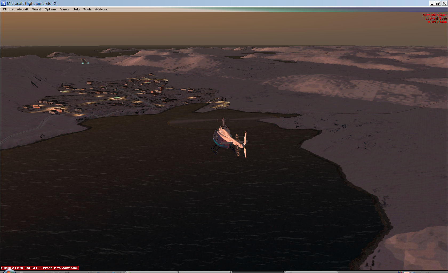The width and height of the screenshot is (448, 273).
Task: Open the World menu
Action: [37, 9]
